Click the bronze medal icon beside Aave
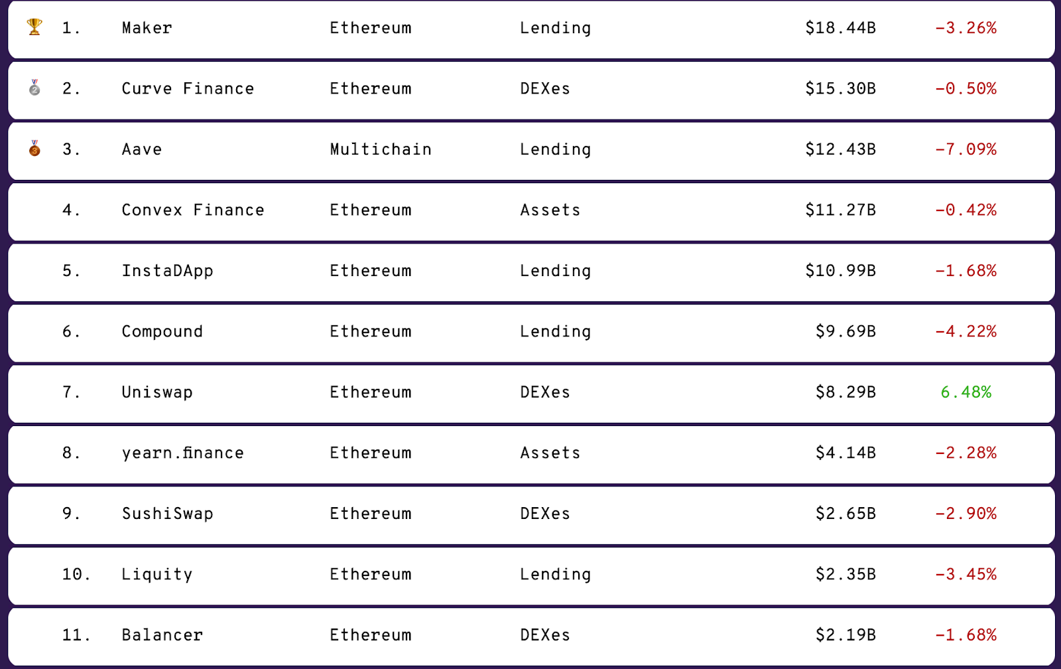1061x669 pixels. point(34,148)
